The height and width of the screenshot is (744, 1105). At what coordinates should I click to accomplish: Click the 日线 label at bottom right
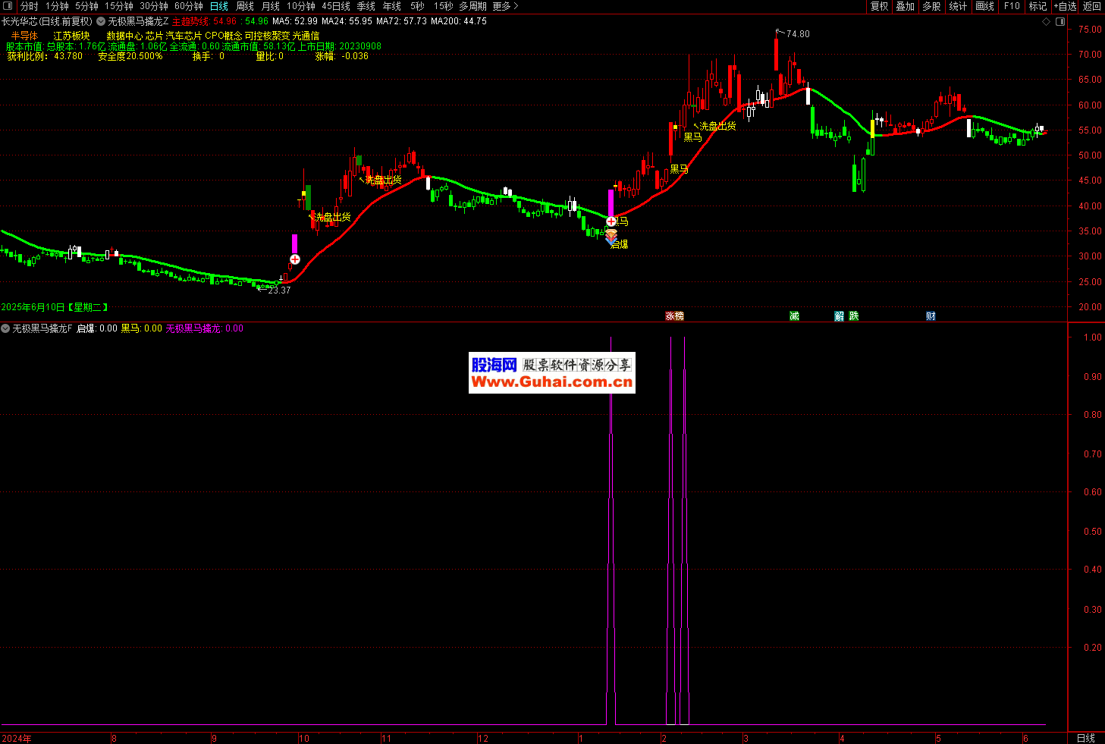[x=1086, y=738]
